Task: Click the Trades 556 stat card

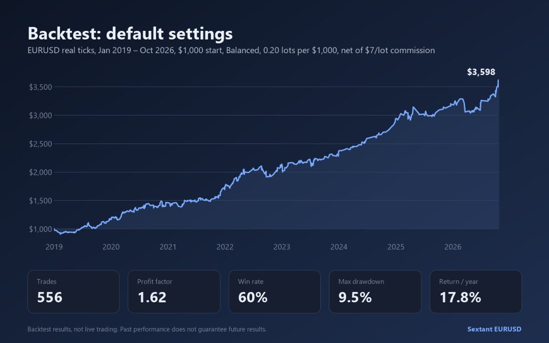Action: 74,292
